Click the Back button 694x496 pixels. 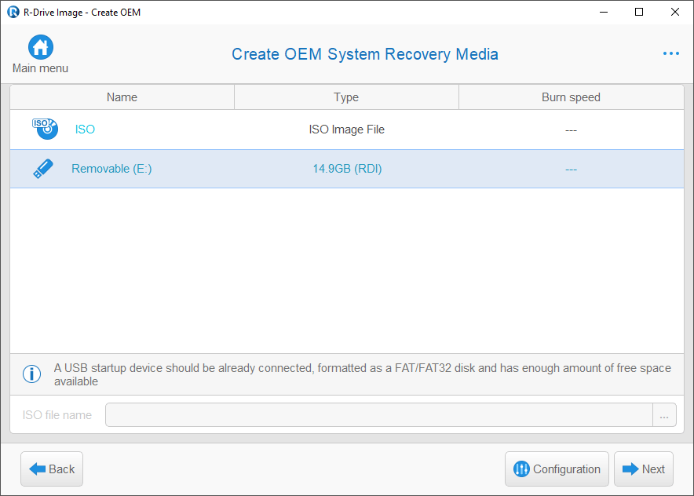52,469
